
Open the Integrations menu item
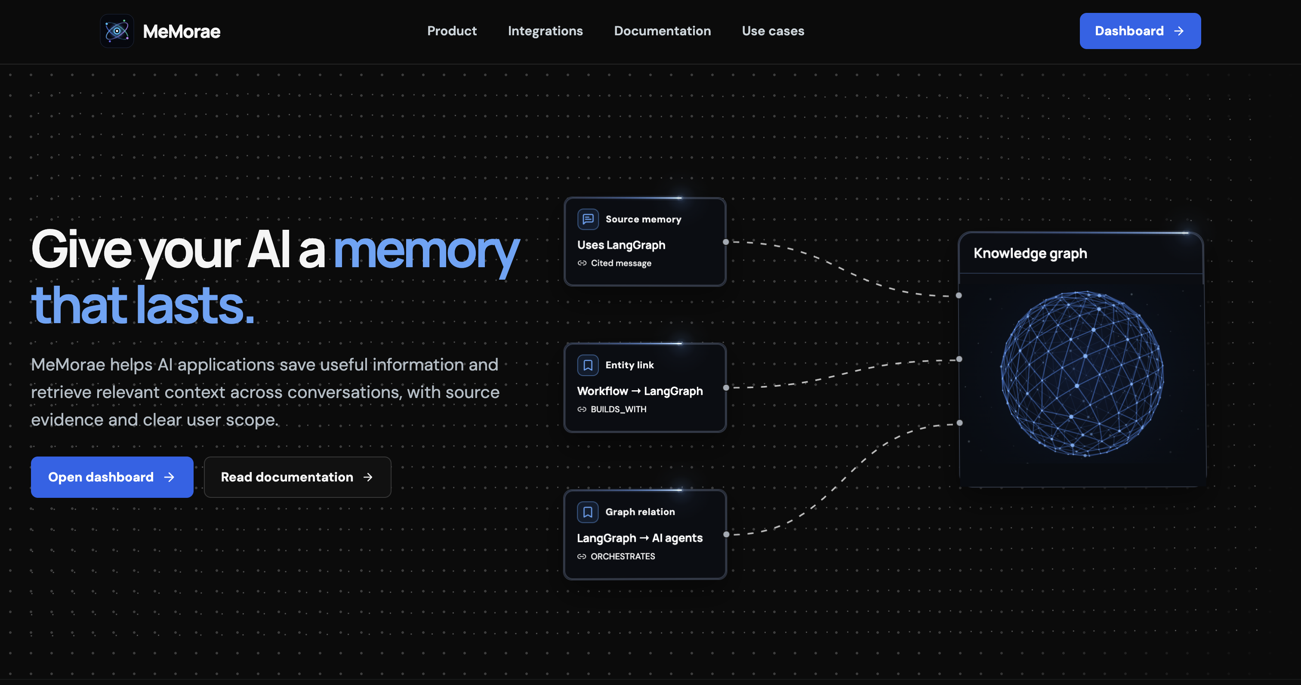click(545, 31)
